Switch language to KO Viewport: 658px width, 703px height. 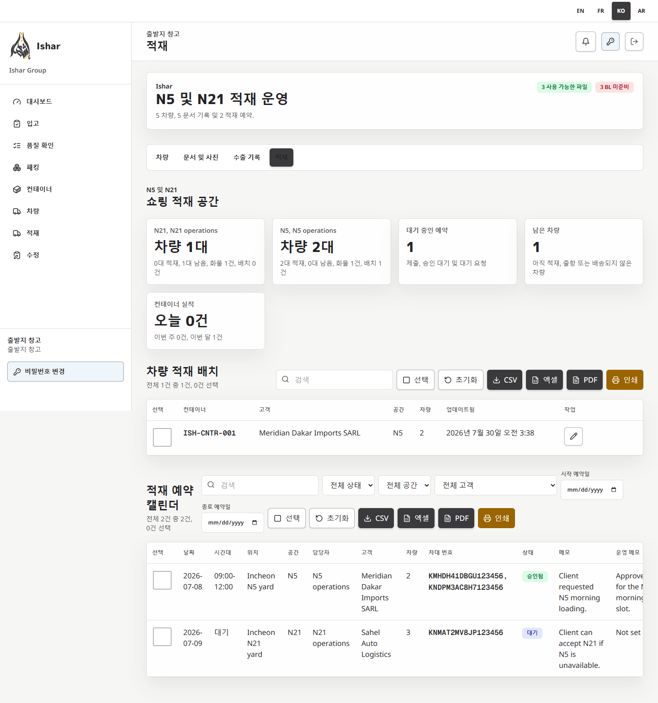(x=621, y=11)
